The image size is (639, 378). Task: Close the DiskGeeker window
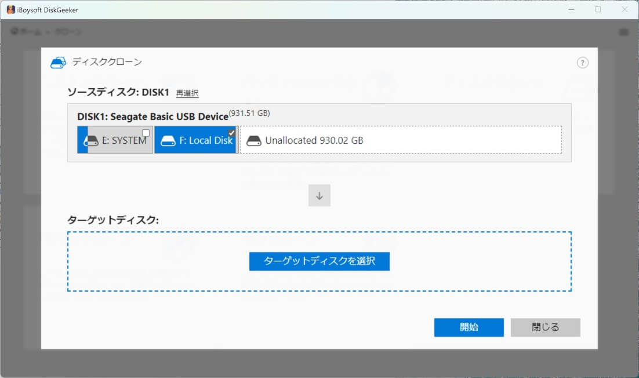(x=625, y=9)
